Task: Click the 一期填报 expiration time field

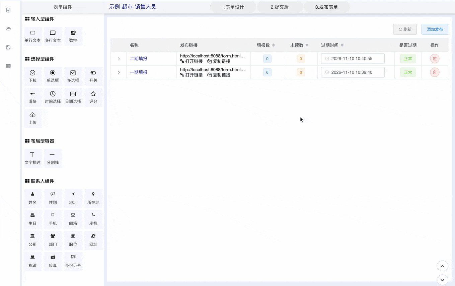Action: coord(353,72)
